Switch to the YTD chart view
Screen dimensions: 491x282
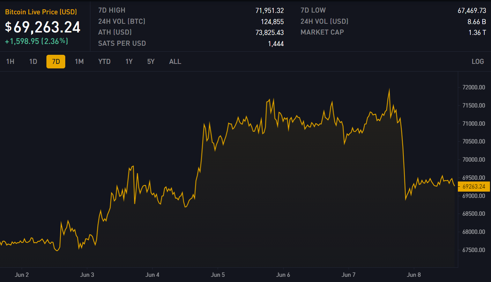pos(104,61)
